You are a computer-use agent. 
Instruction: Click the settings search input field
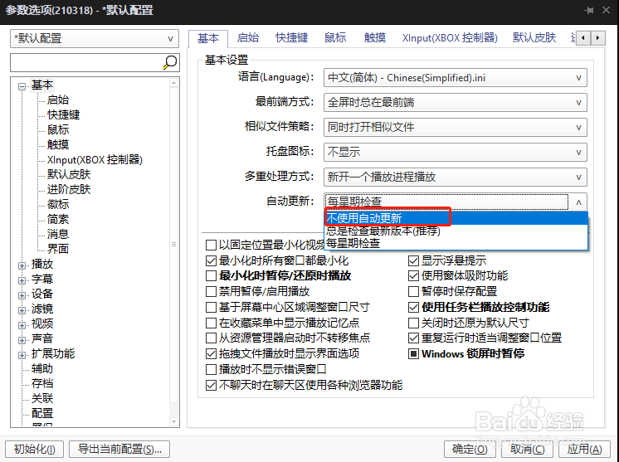click(87, 62)
